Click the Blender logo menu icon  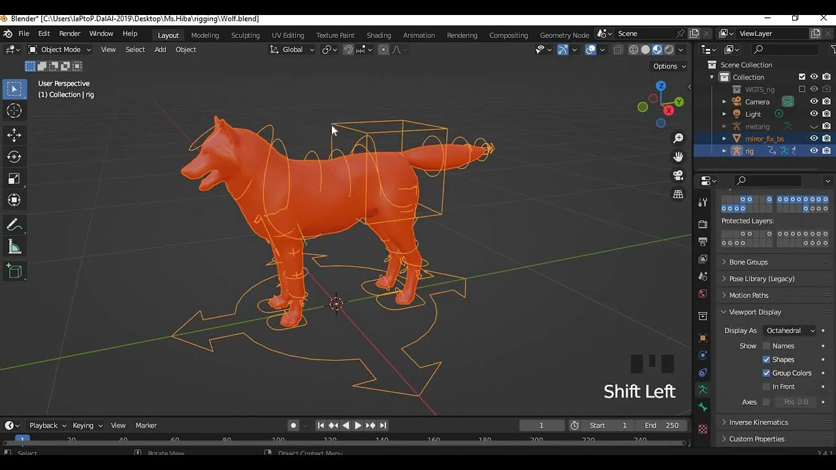tap(8, 34)
